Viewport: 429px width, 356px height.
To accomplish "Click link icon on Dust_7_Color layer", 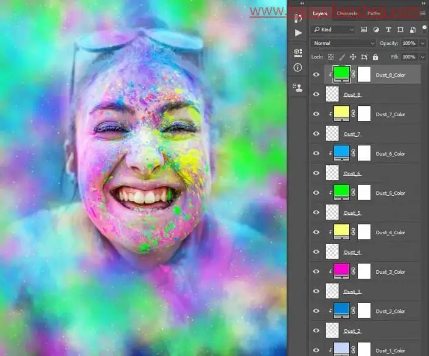I will click(x=353, y=114).
